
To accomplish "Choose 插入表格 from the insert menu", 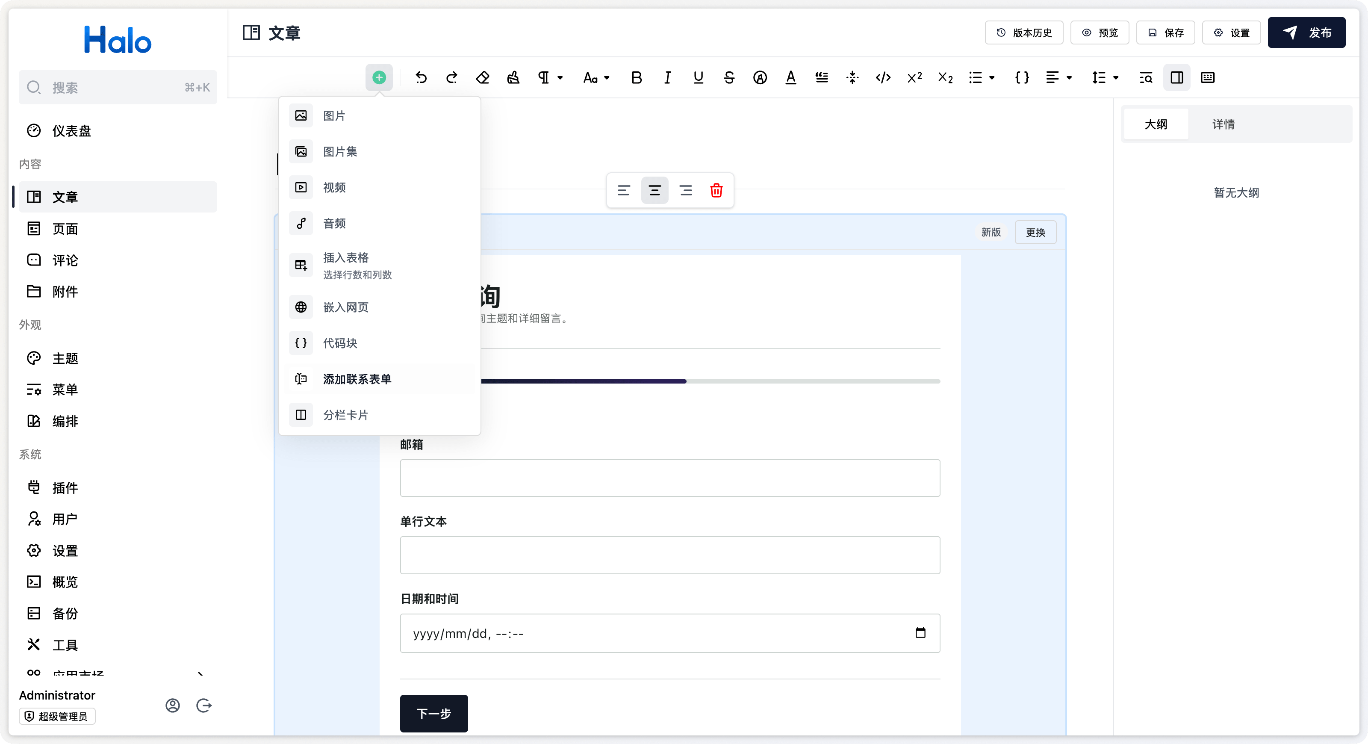I will (379, 265).
